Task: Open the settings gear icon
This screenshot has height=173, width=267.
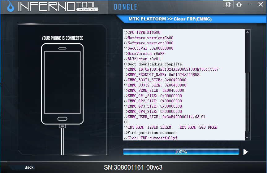Action: [x=228, y=4]
